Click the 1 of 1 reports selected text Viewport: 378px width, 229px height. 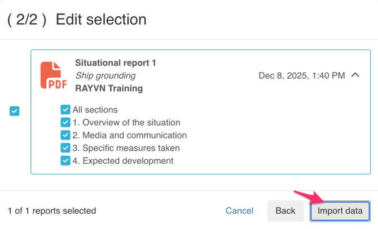52,211
